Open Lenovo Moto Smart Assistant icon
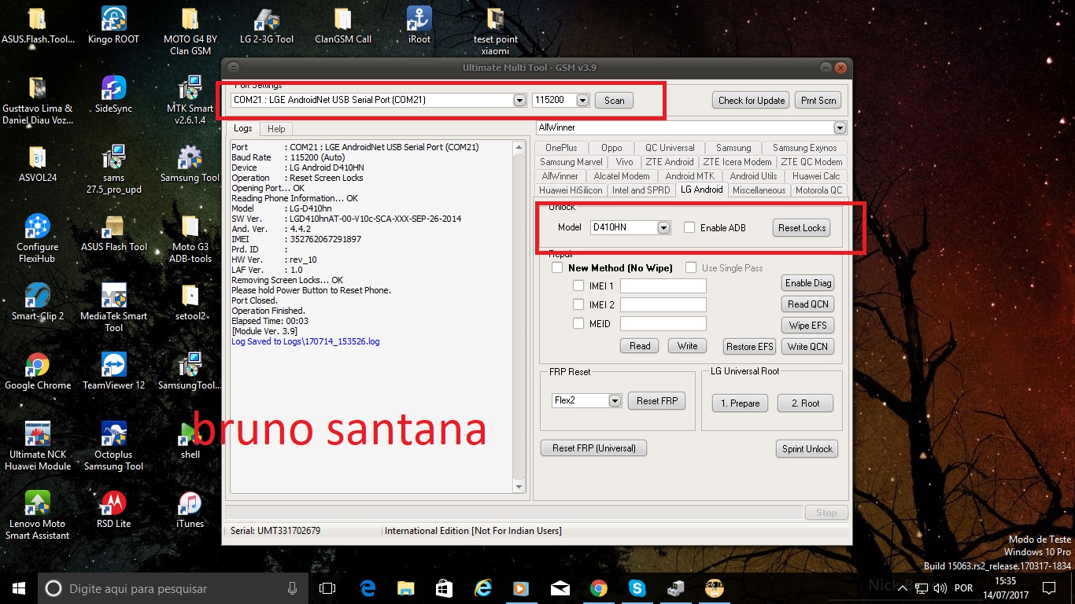The image size is (1075, 604). 37,515
